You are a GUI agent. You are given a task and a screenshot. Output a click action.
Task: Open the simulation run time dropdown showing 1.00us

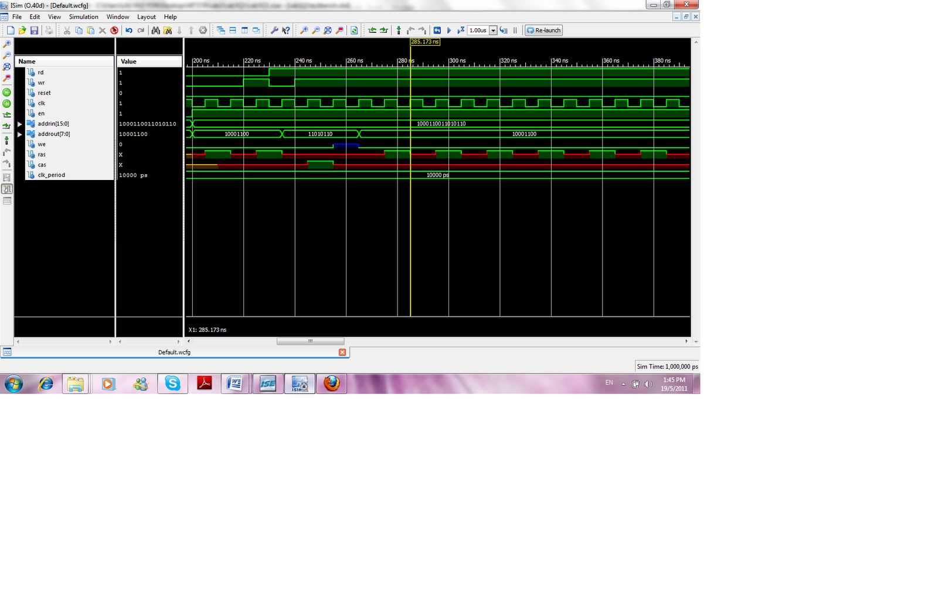[493, 30]
